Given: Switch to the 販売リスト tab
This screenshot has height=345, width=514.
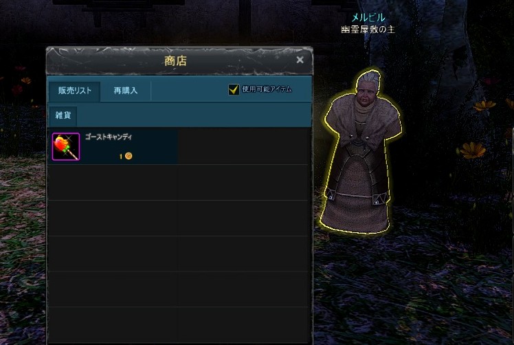Looking at the screenshot, I should [75, 91].
